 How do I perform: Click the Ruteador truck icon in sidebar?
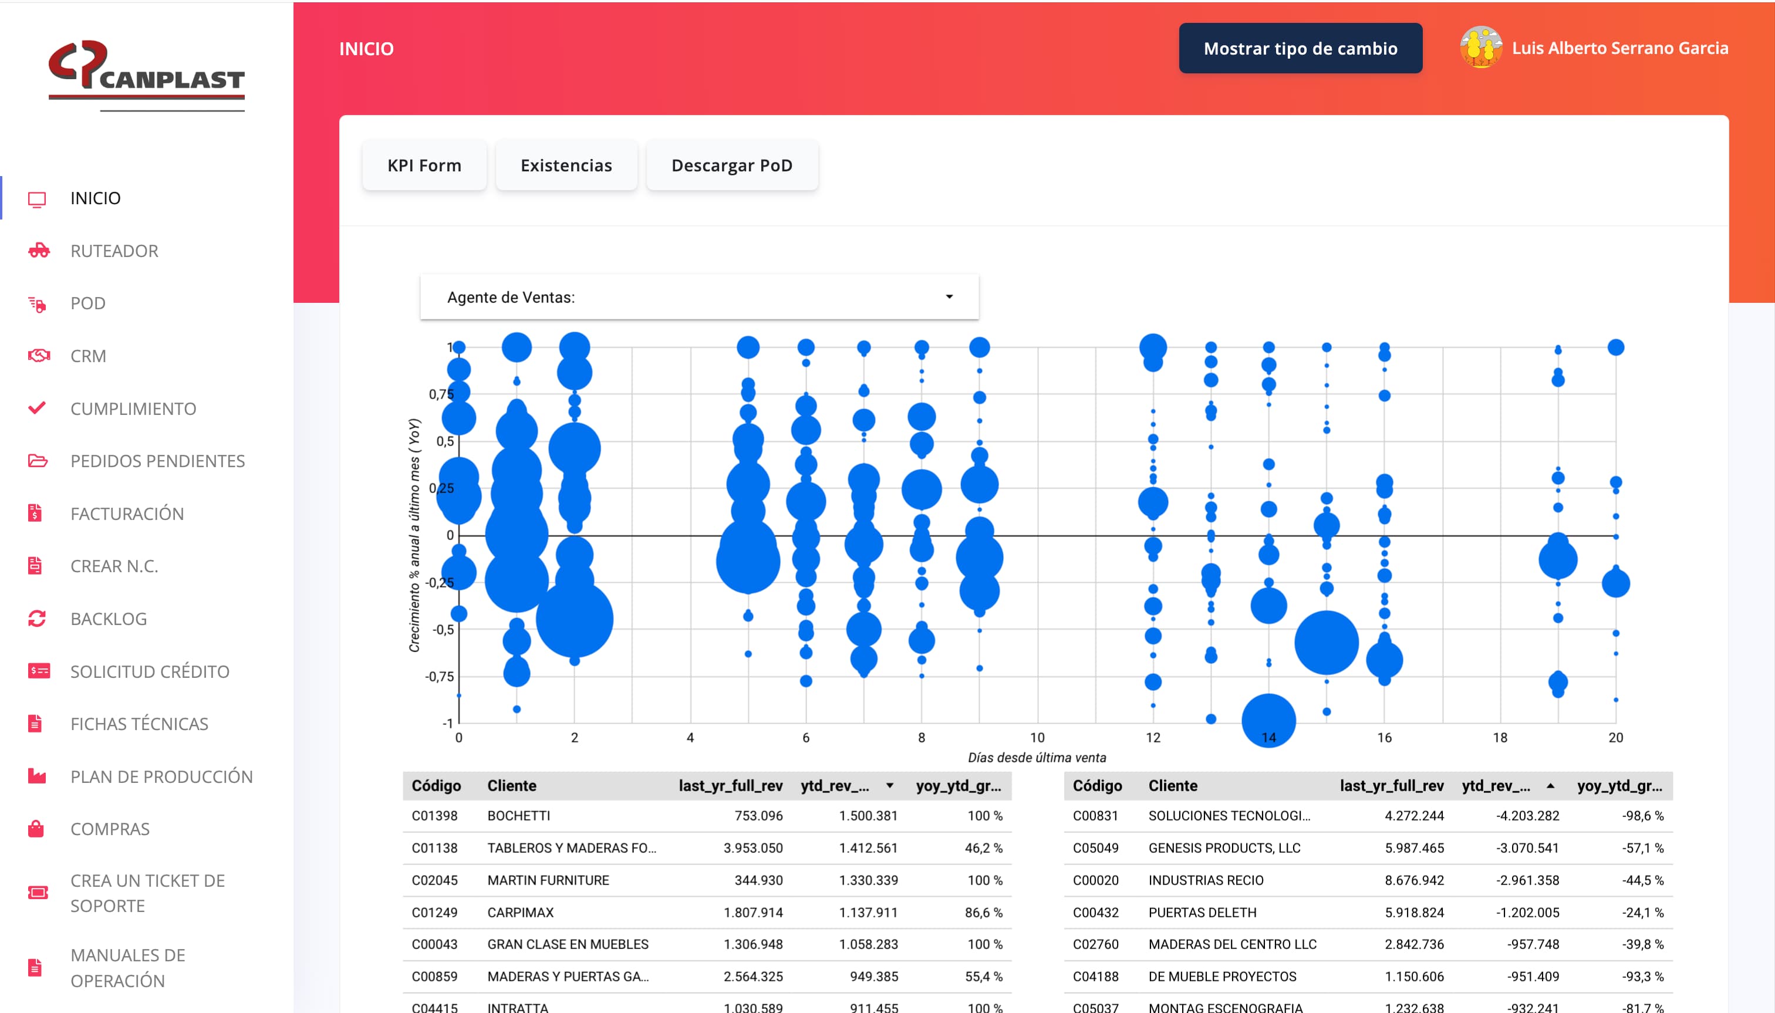tap(38, 251)
